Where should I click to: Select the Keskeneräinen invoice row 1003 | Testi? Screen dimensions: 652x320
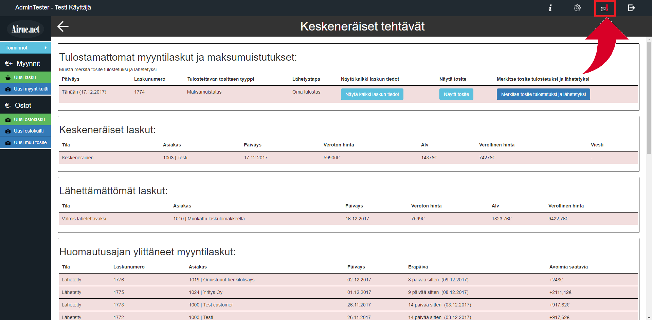pyautogui.click(x=348, y=158)
